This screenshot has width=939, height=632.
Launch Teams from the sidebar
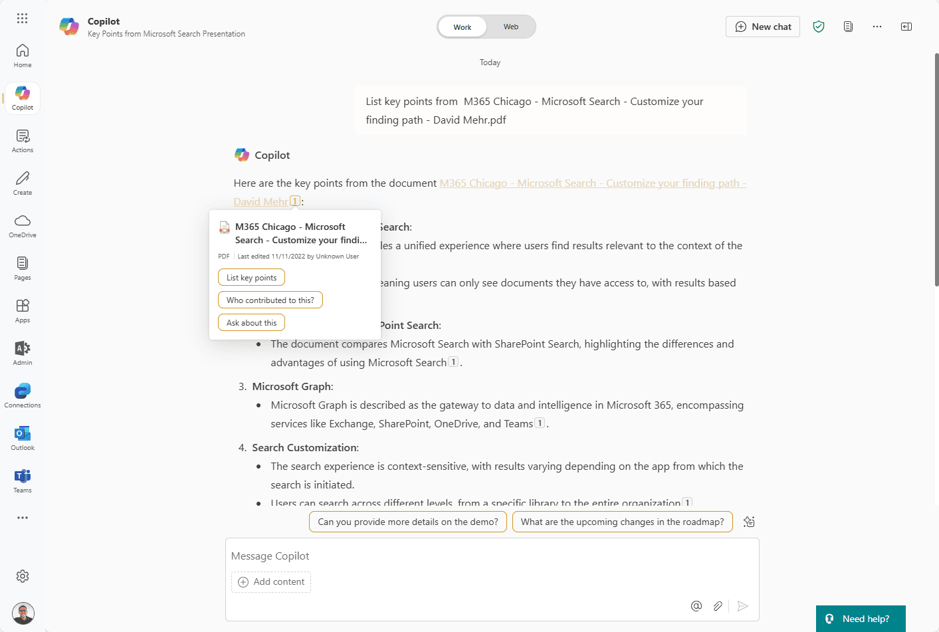click(x=23, y=481)
